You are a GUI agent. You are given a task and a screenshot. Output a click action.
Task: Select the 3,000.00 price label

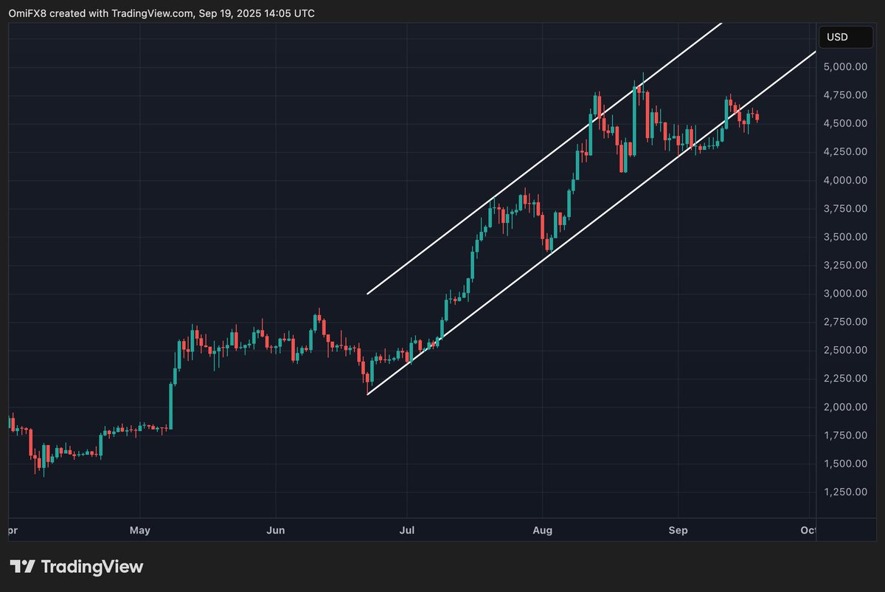point(847,294)
